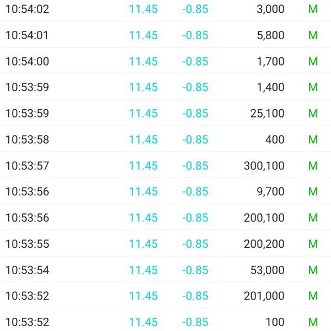Click the 1,700 volume entry
This screenshot has height=331, width=331.
click(x=270, y=61)
